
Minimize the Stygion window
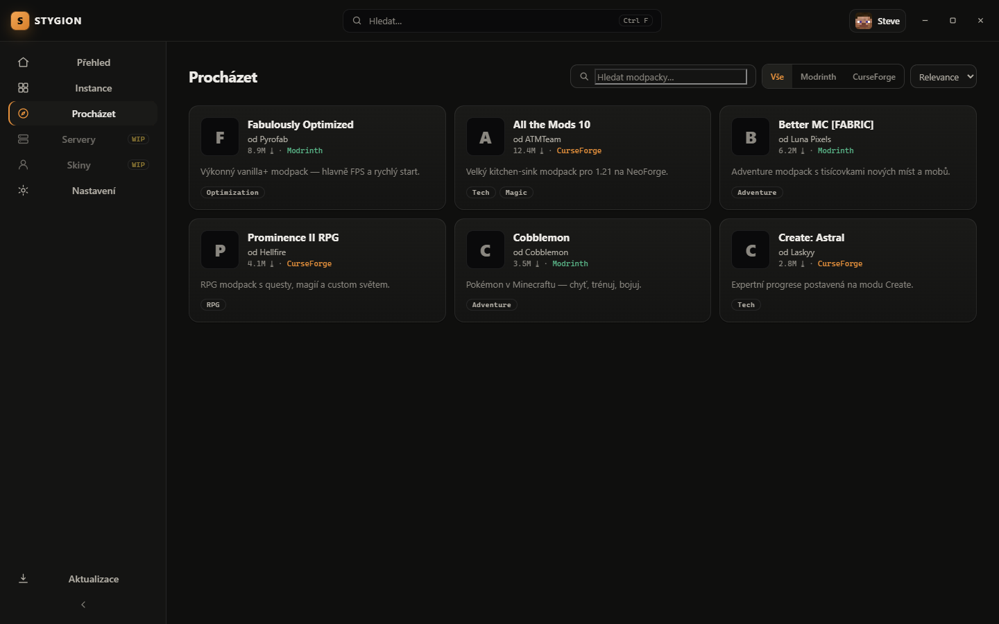[x=925, y=21]
